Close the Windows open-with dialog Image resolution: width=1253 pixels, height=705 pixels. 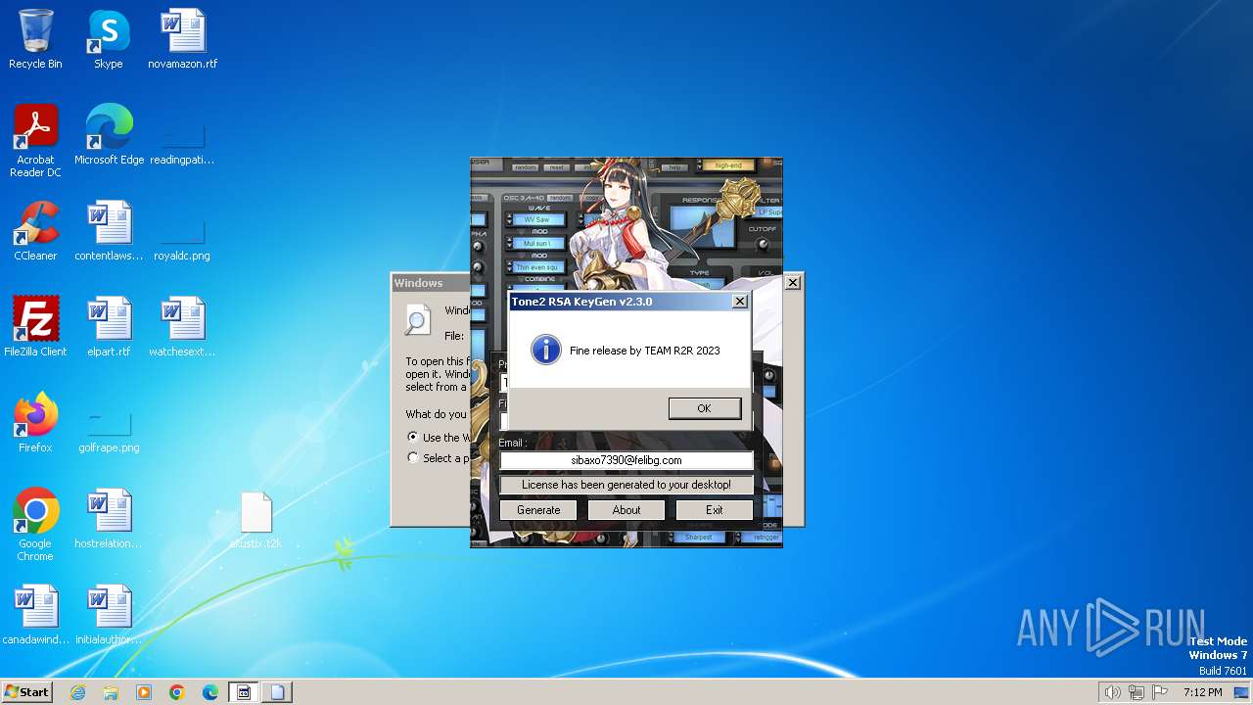coord(793,283)
